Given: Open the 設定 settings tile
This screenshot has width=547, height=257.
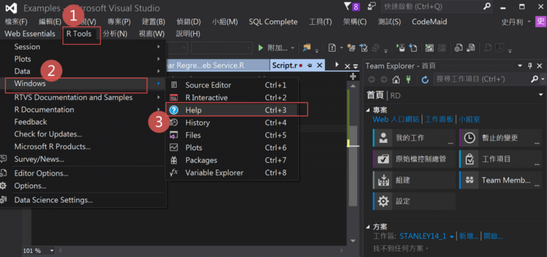Looking at the screenshot, I should [x=414, y=202].
